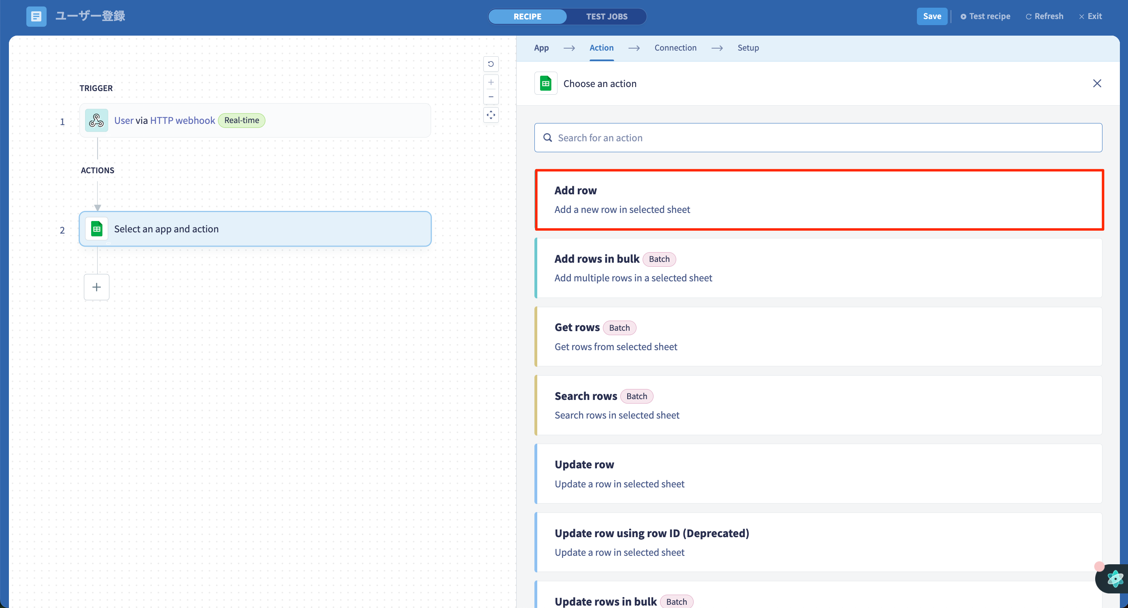Zoom in the recipe canvas with plus icon
The width and height of the screenshot is (1128, 608).
tap(491, 82)
